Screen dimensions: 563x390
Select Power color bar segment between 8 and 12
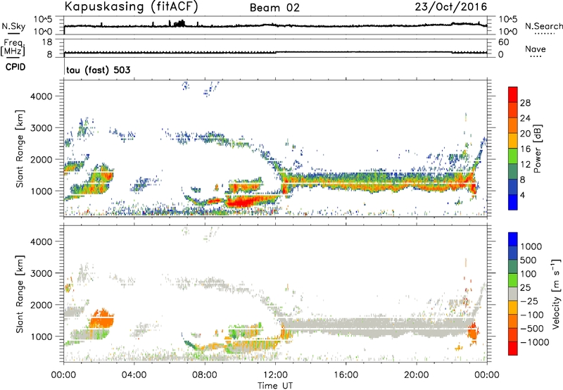coord(513,172)
